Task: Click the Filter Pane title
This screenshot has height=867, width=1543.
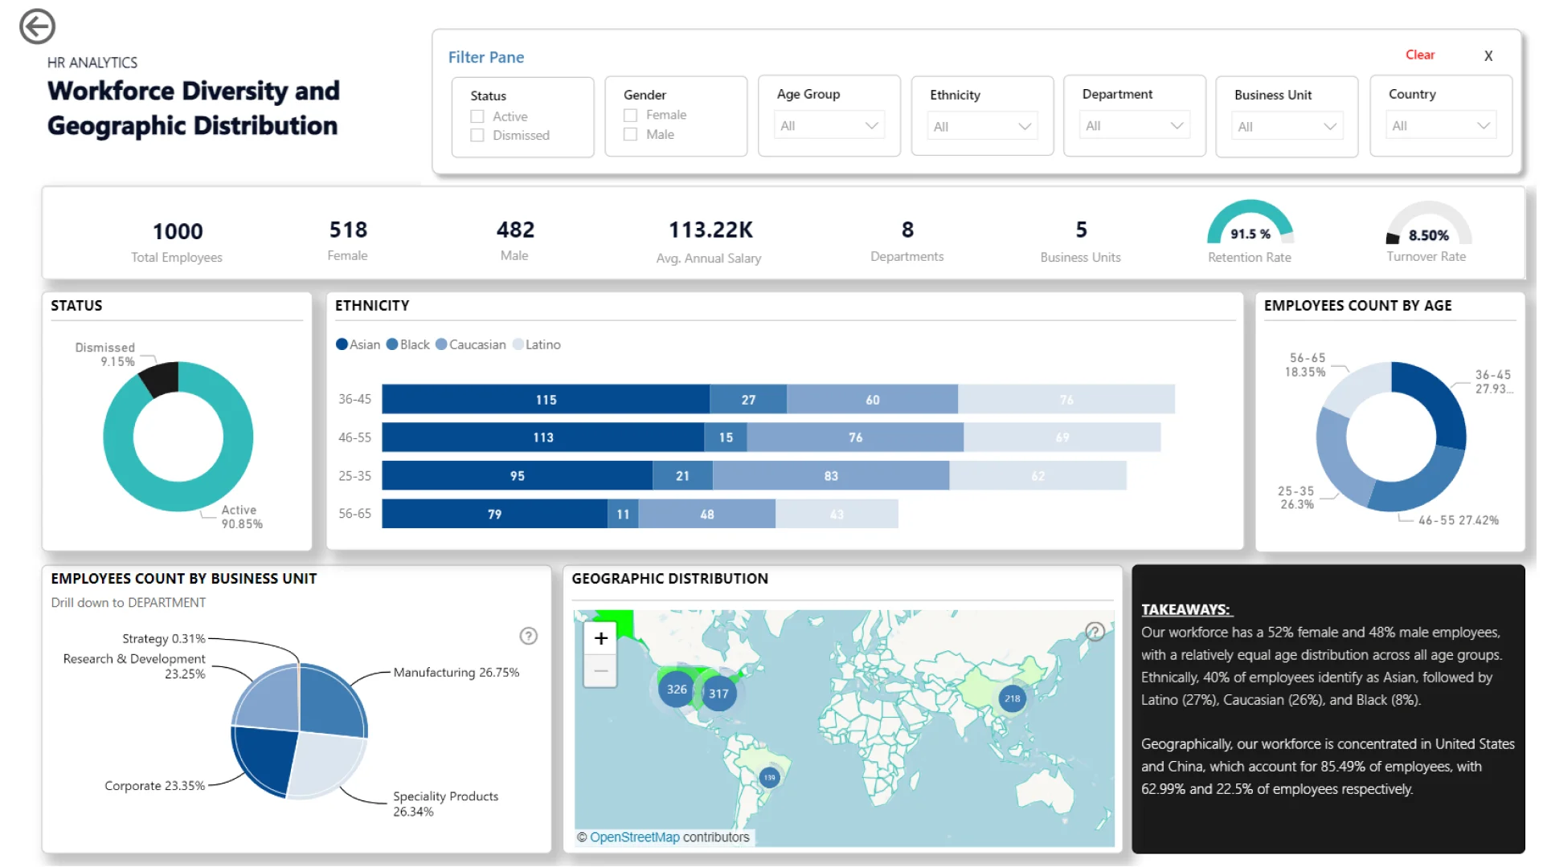Action: tap(486, 57)
